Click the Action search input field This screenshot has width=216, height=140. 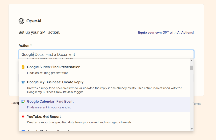[106, 54]
